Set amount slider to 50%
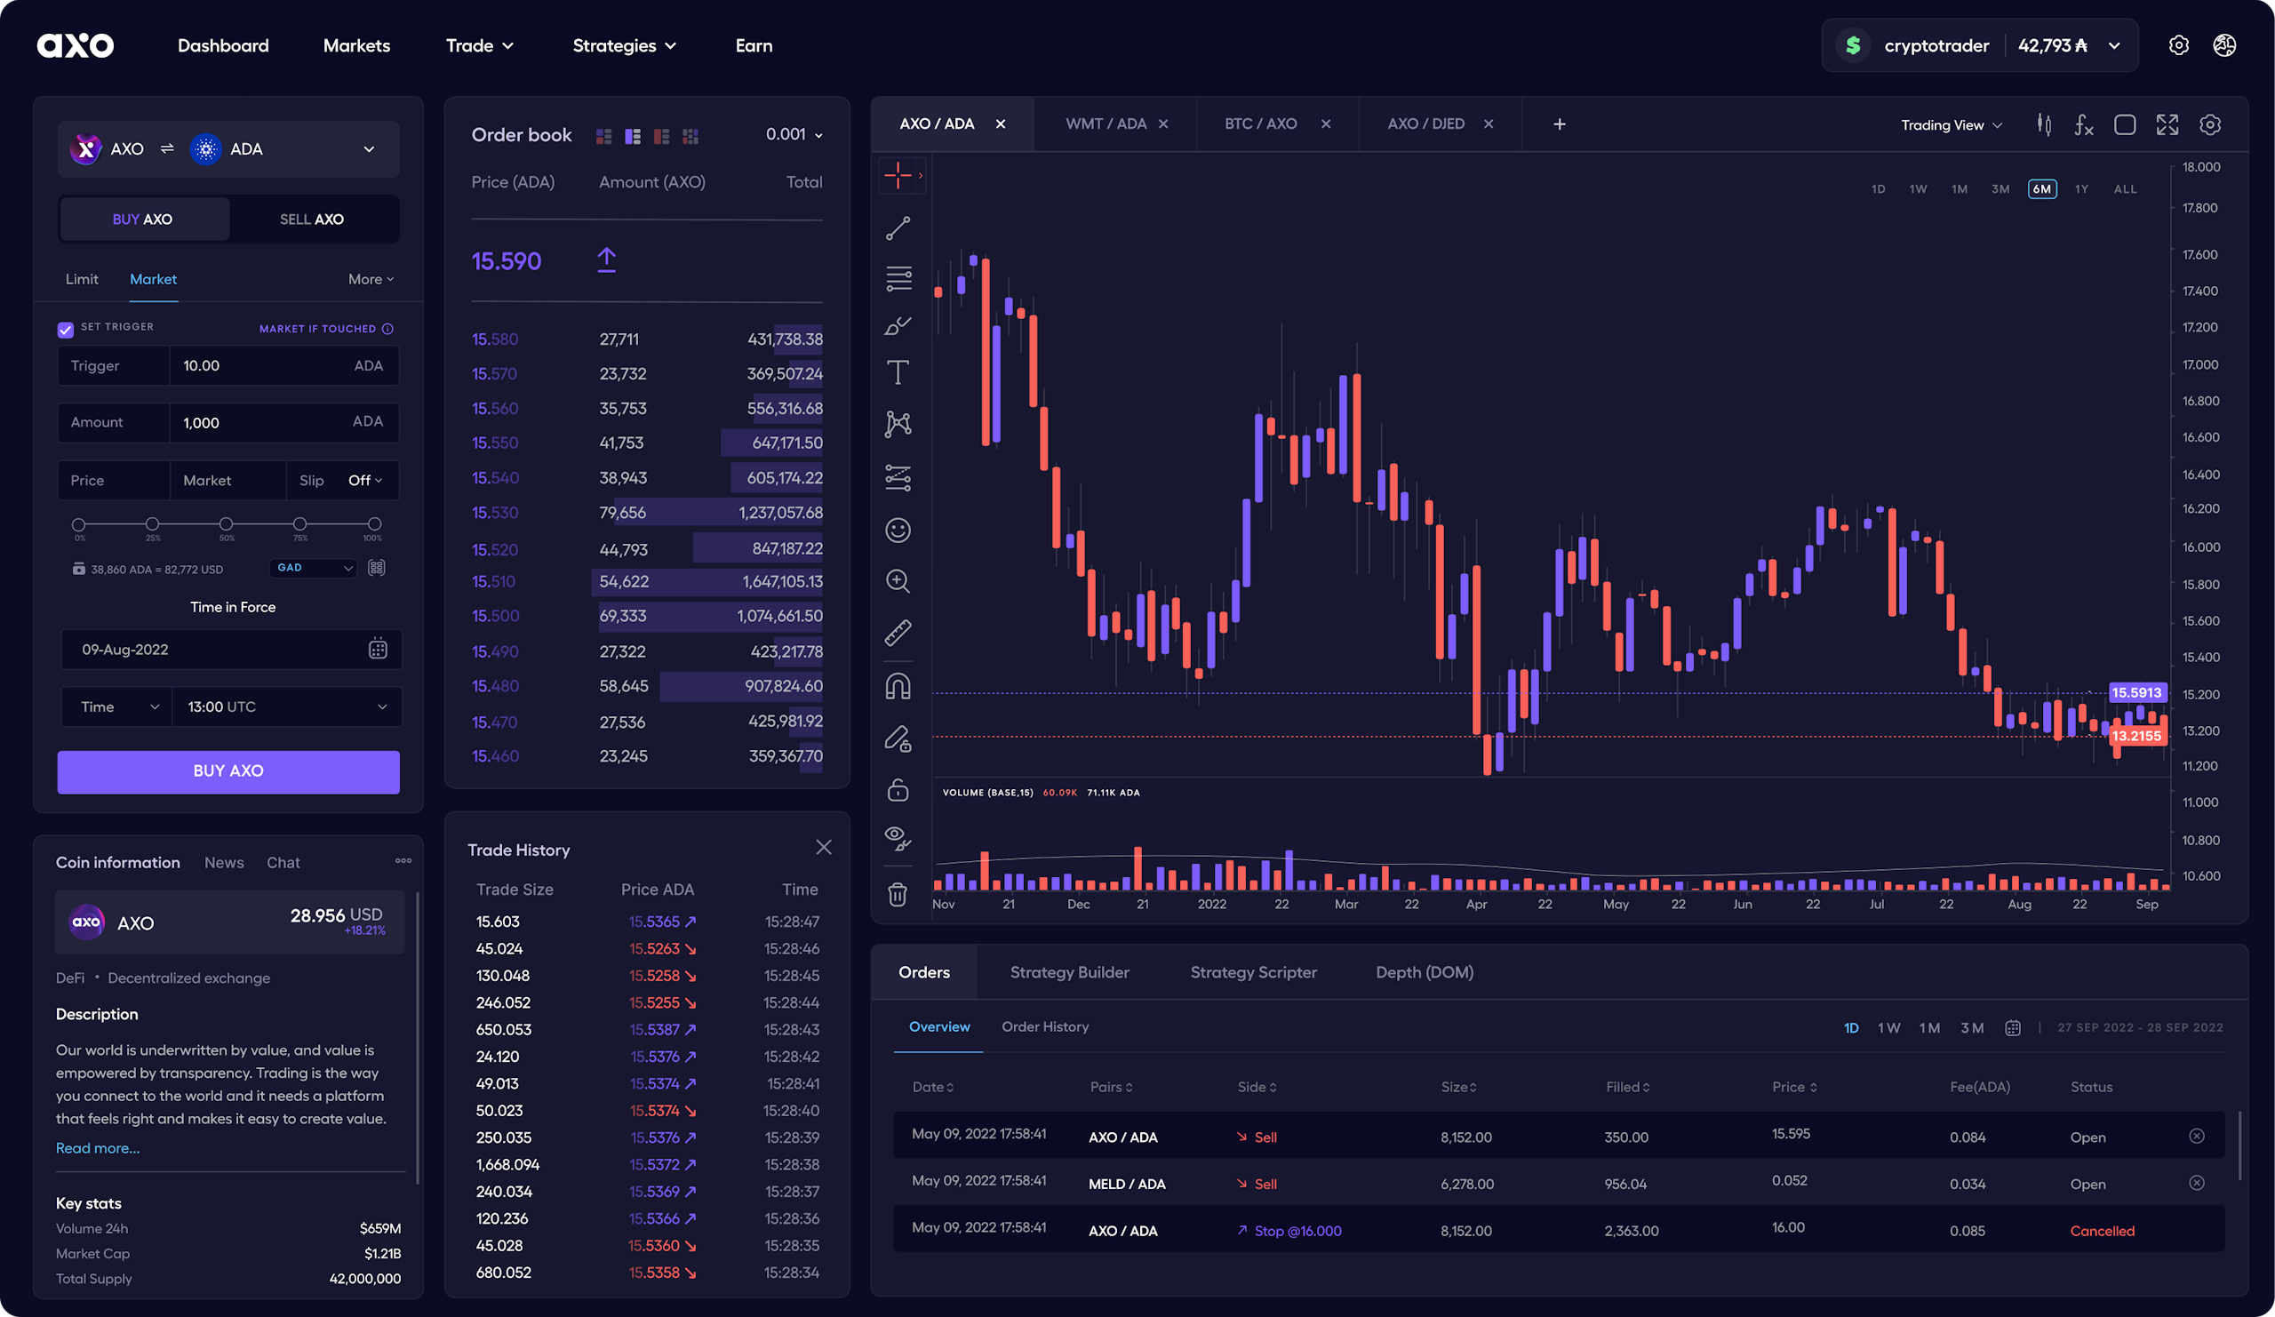The image size is (2275, 1317). [x=226, y=523]
